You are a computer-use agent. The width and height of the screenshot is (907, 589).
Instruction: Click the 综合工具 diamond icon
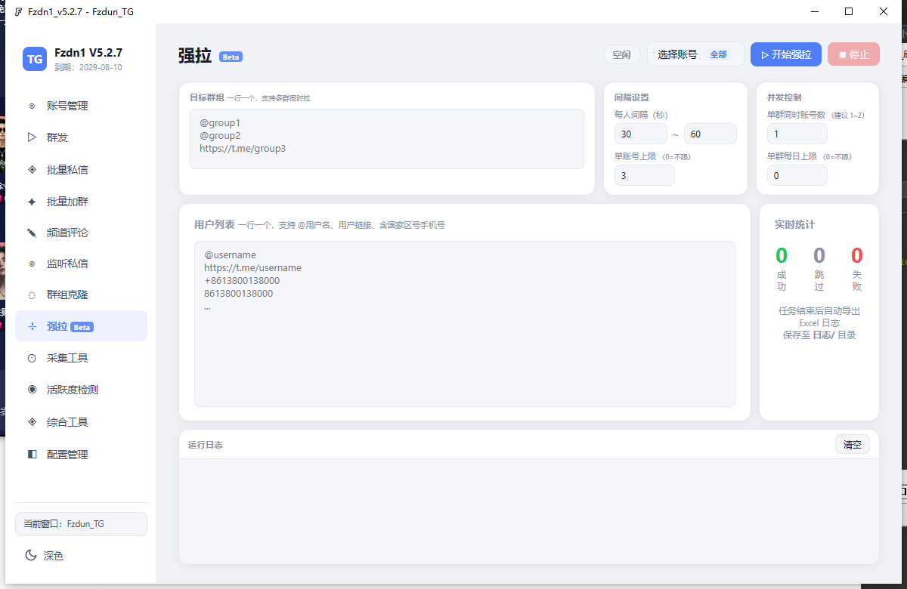32,421
